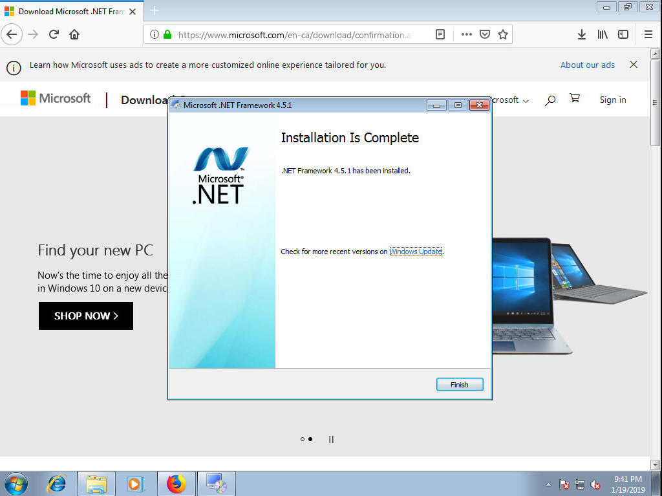662x496 pixels.
Task: Click the address bar URL field
Action: pos(294,35)
